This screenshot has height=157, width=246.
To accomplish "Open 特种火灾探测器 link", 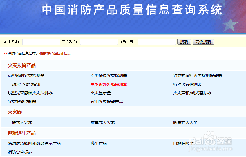I will coord(187,85).
